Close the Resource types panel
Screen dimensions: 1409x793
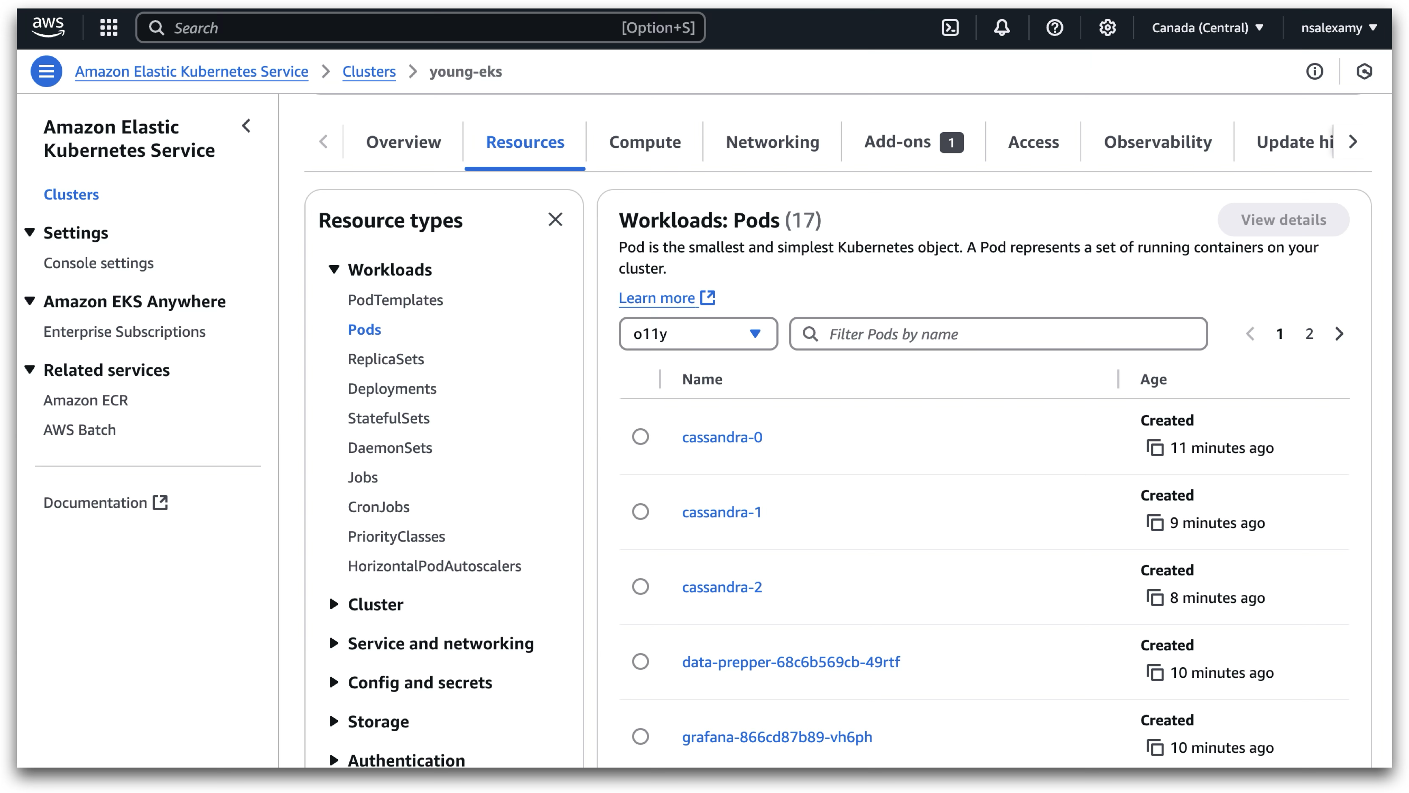[555, 220]
